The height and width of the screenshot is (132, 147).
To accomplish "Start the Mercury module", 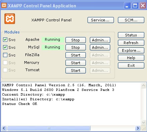I will [x=76, y=63].
